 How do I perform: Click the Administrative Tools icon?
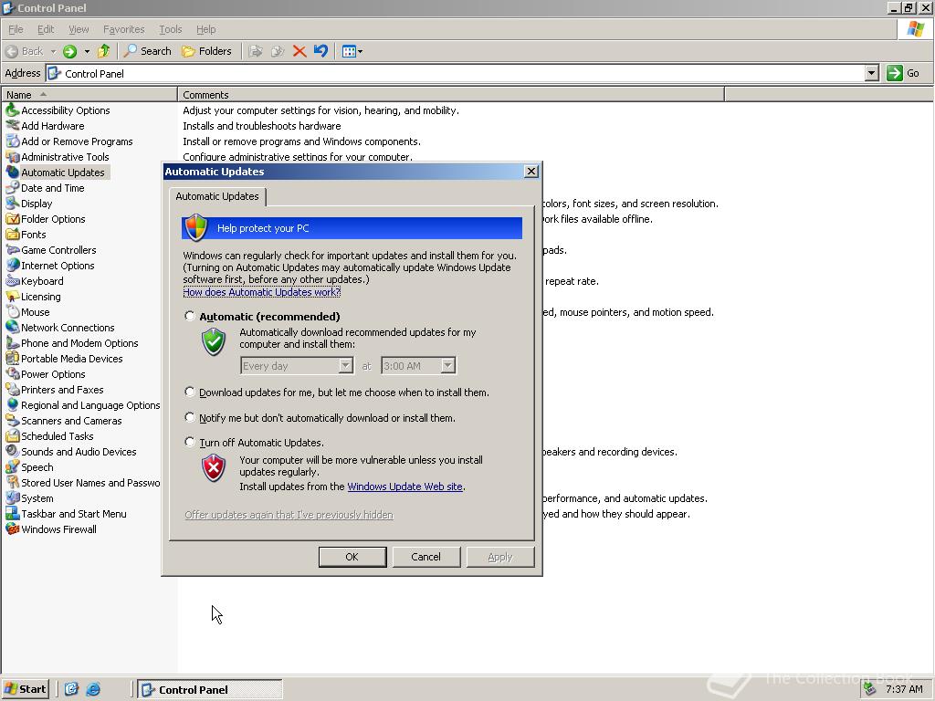click(12, 157)
